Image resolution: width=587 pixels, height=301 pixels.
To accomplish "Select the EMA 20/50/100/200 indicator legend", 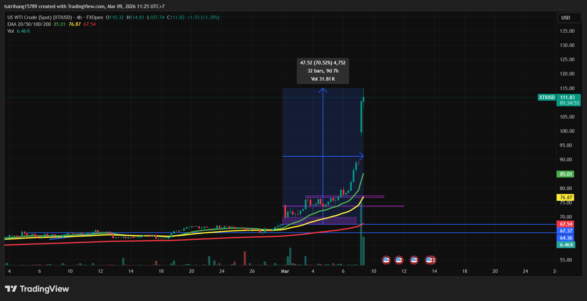I will 29,24.
